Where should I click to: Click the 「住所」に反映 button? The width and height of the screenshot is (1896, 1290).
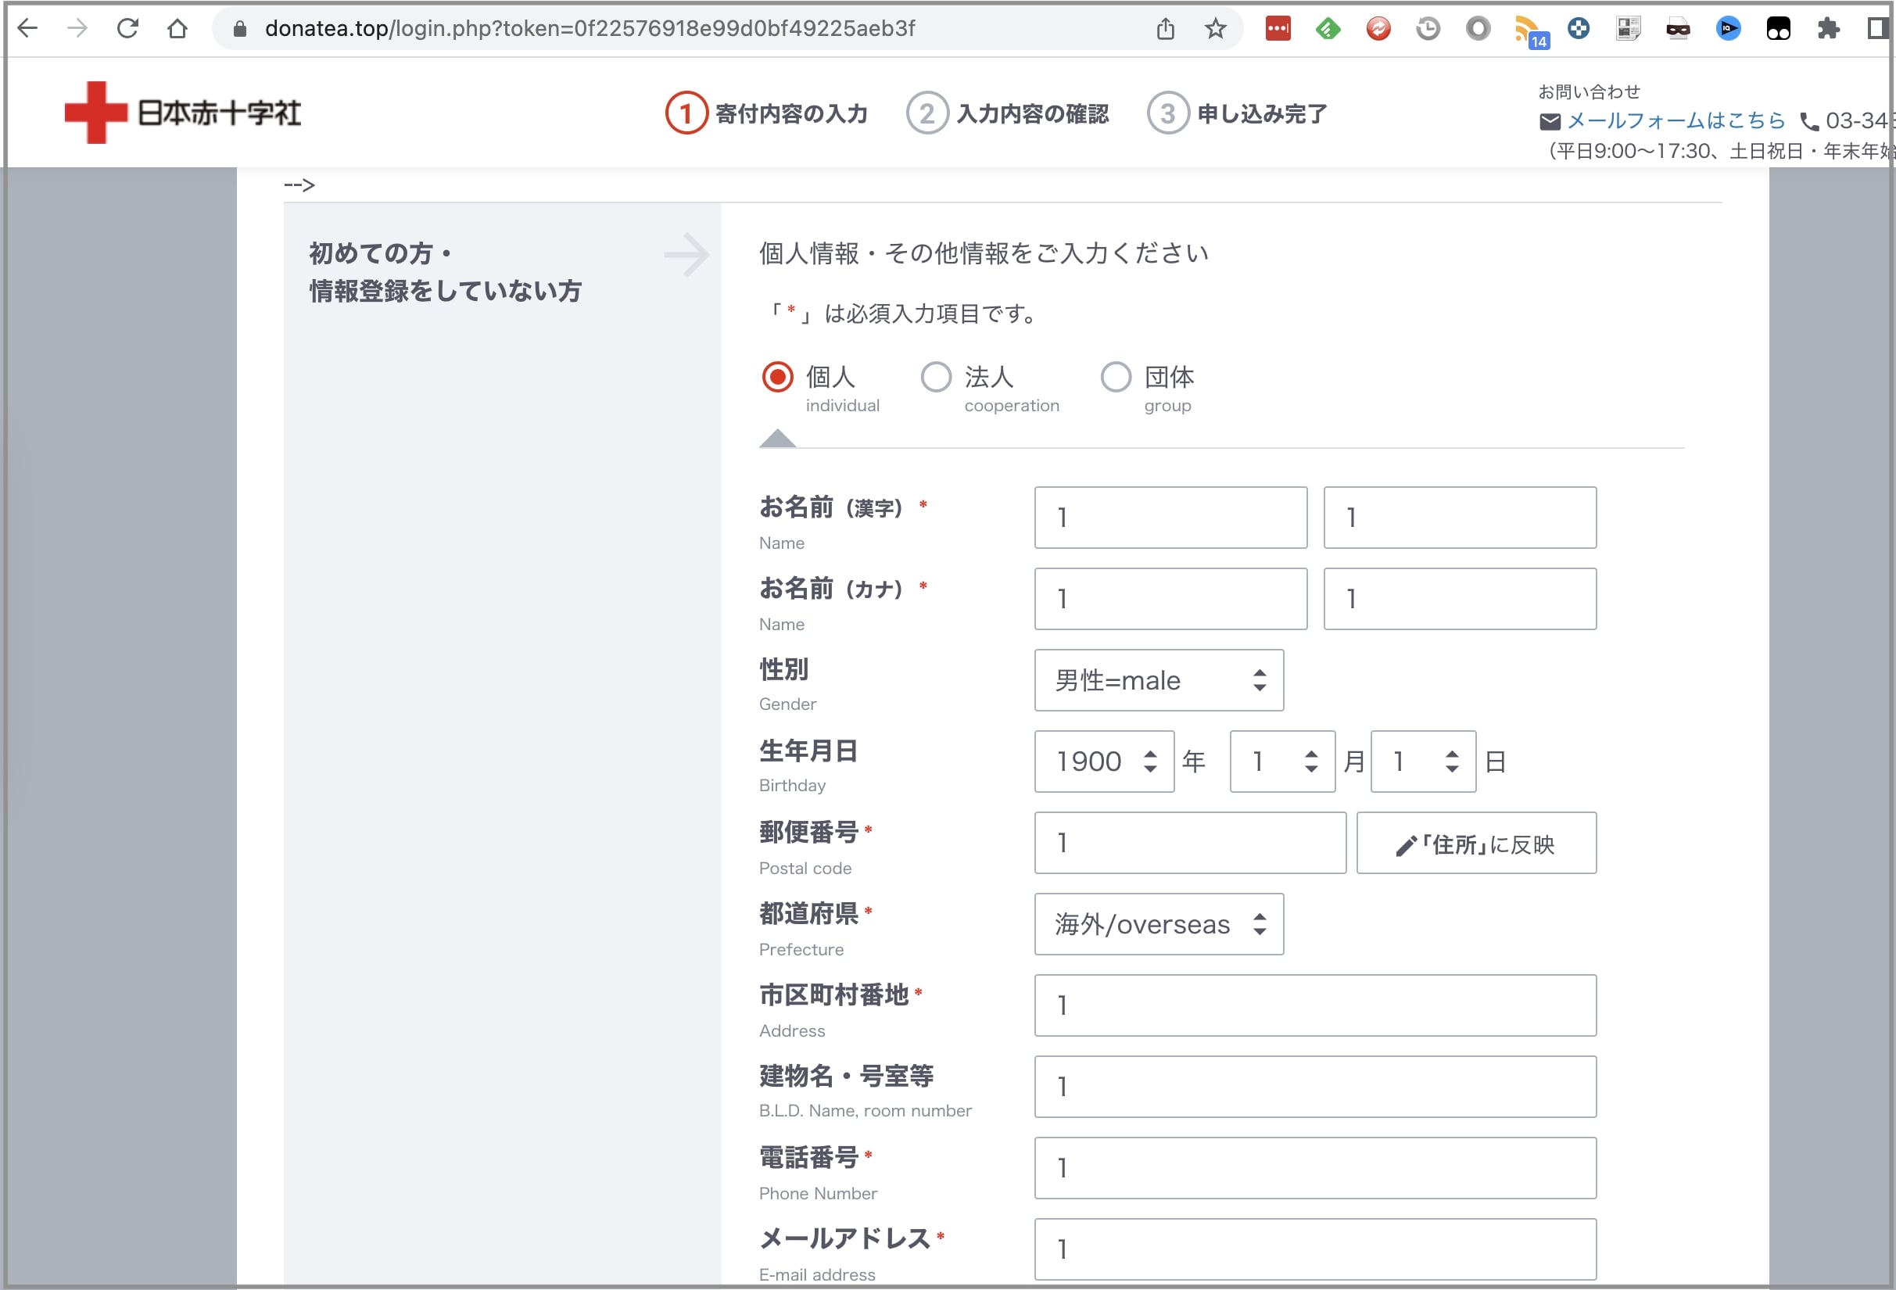(1475, 843)
